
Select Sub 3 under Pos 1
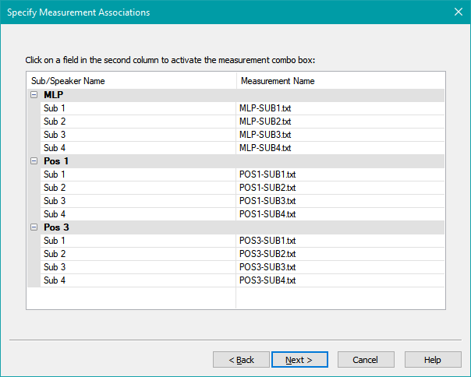point(138,201)
